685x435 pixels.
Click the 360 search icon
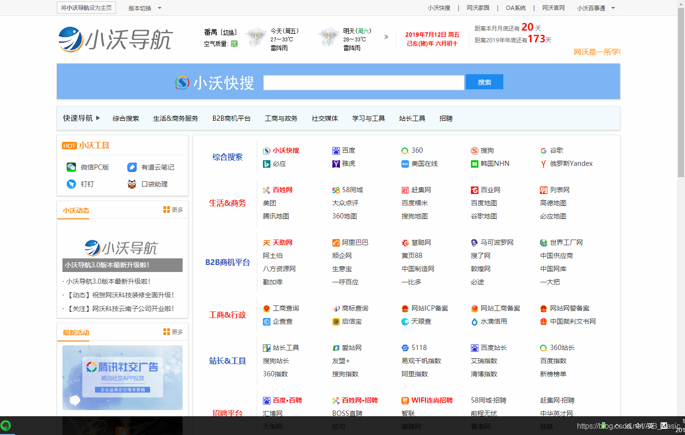click(x=405, y=150)
